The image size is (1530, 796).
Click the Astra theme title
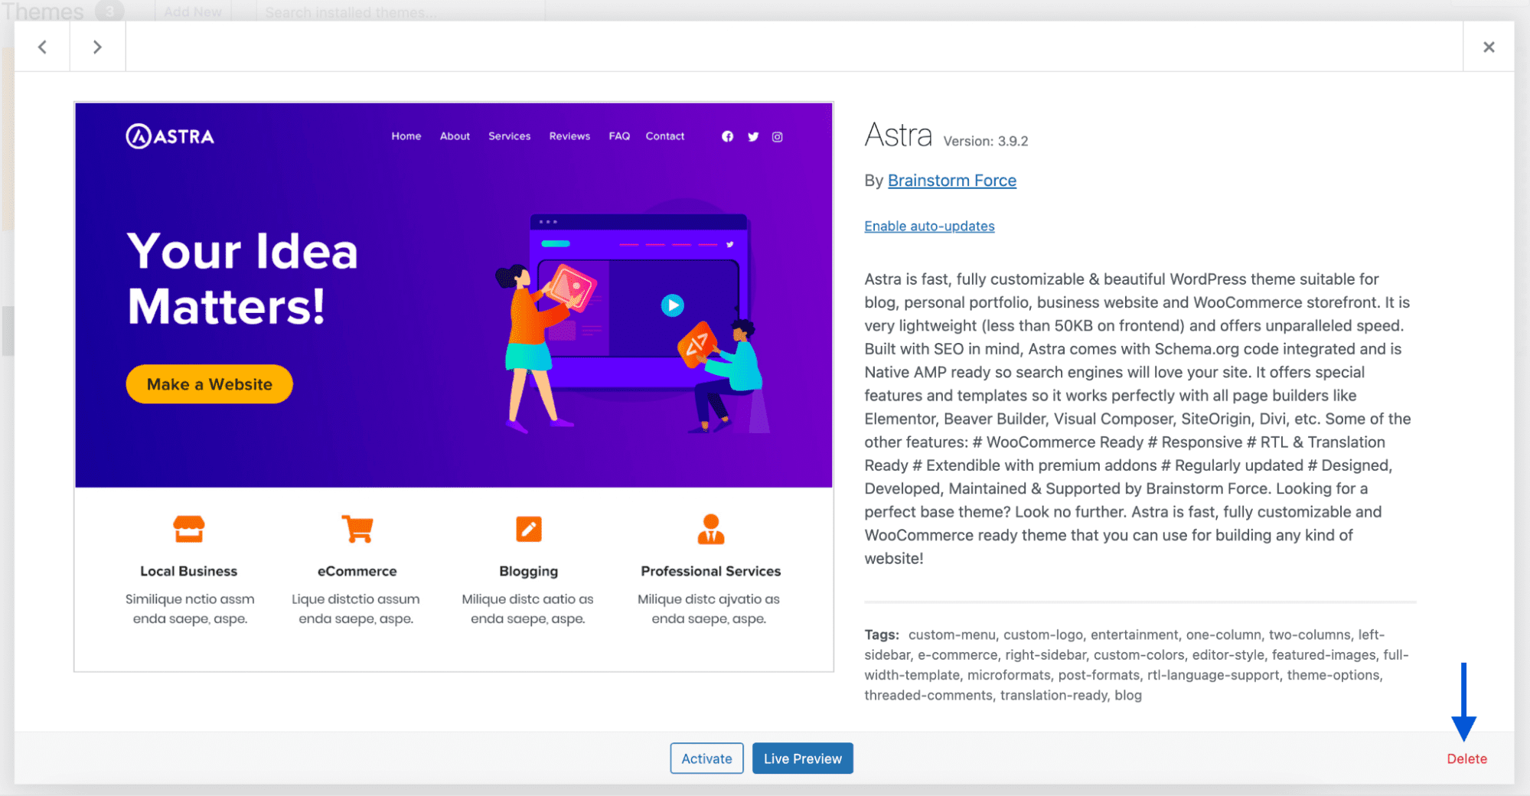click(899, 135)
